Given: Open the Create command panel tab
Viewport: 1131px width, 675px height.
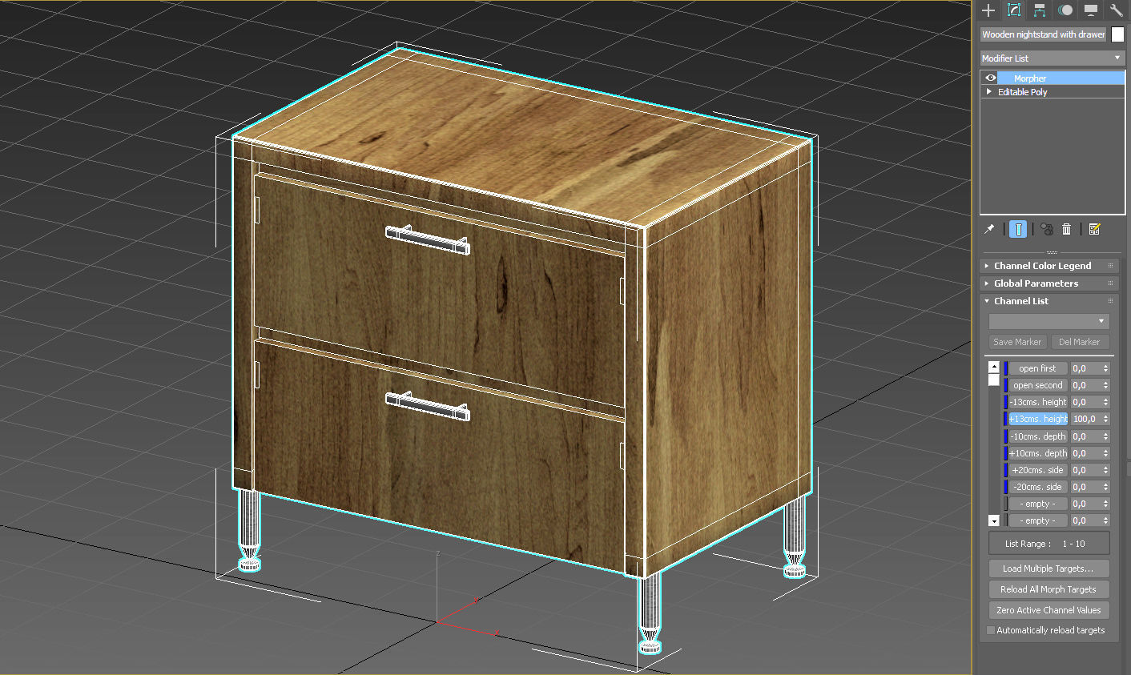Looking at the screenshot, I should coord(988,10).
